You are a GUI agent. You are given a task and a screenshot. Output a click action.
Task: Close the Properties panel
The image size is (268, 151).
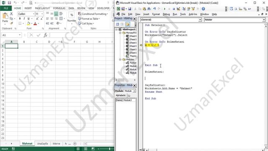pyautogui.click(x=134, y=86)
